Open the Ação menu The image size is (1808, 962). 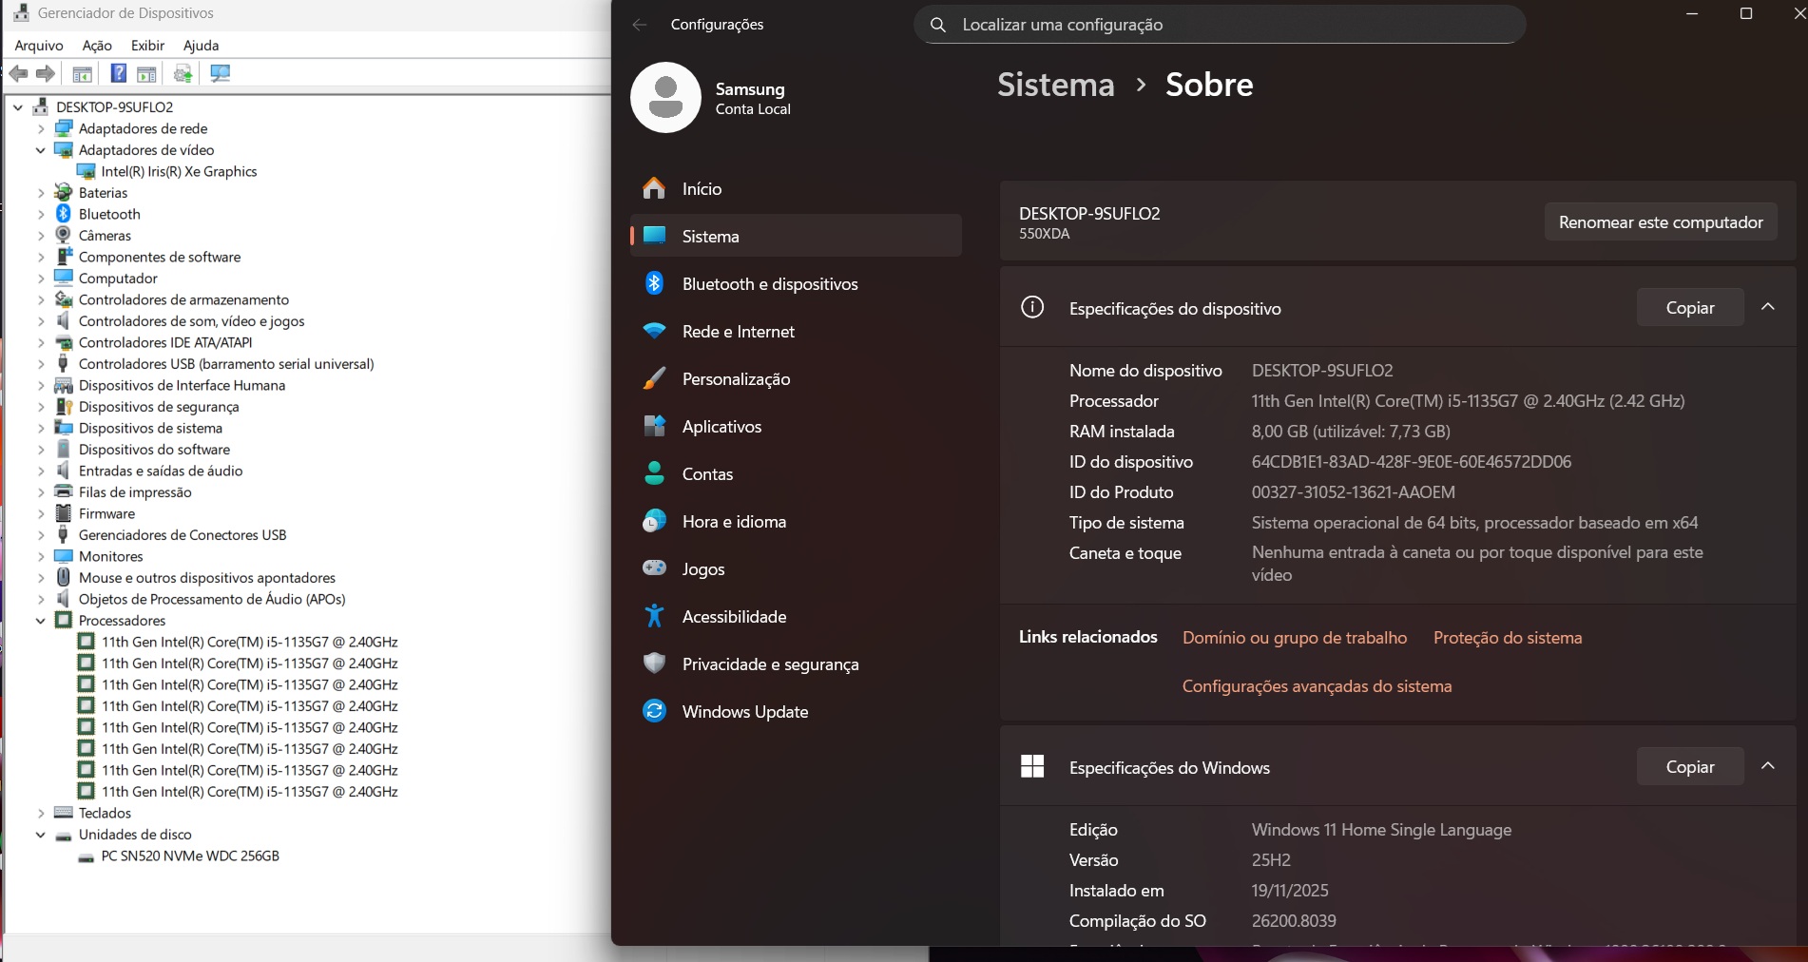point(97,45)
